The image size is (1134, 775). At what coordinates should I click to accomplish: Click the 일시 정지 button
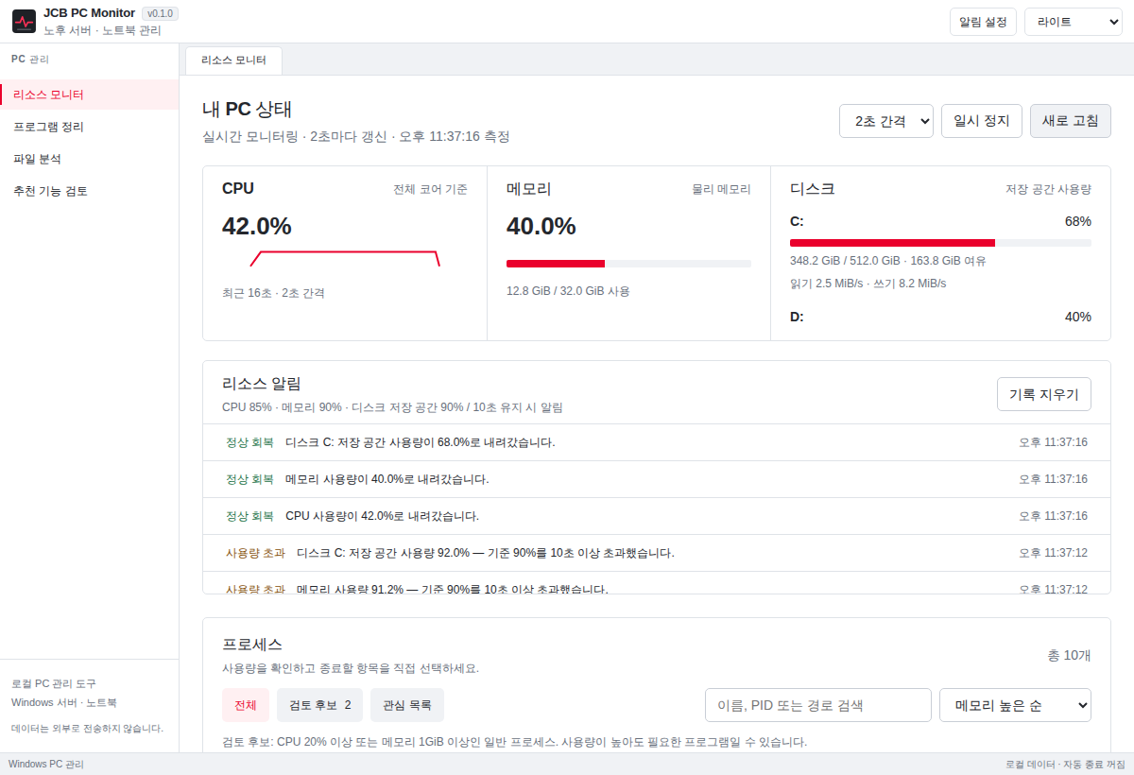(x=982, y=121)
